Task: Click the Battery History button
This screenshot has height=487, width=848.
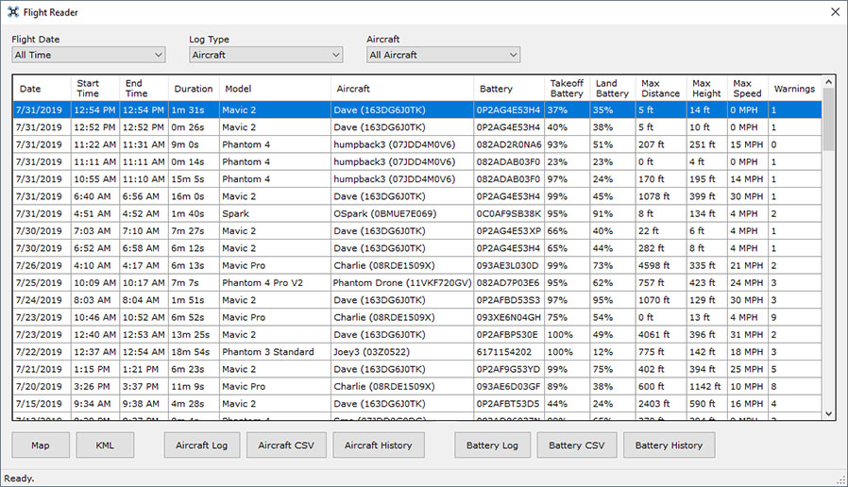Action: point(669,445)
